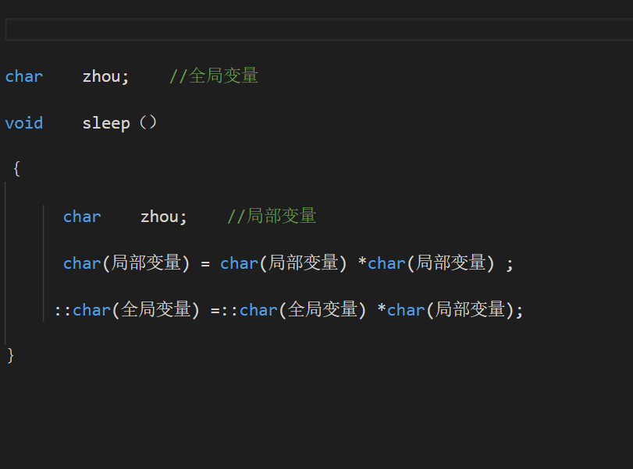Click the 'void' keyword
The image size is (633, 469).
pos(24,123)
